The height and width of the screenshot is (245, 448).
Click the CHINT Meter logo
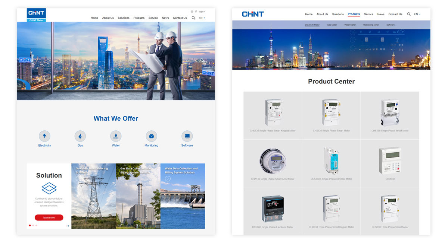tap(36, 15)
